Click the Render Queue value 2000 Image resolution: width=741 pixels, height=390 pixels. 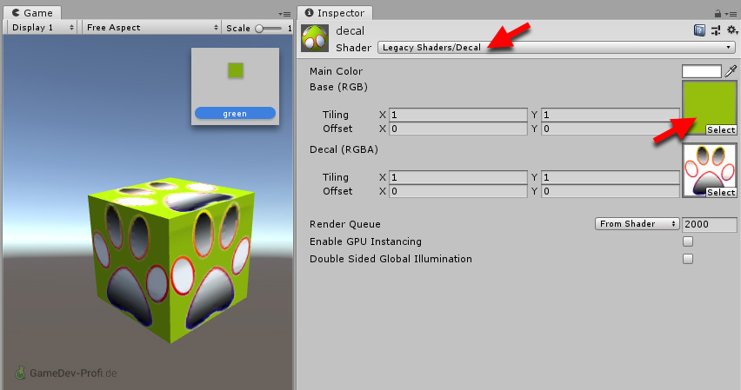pos(710,224)
